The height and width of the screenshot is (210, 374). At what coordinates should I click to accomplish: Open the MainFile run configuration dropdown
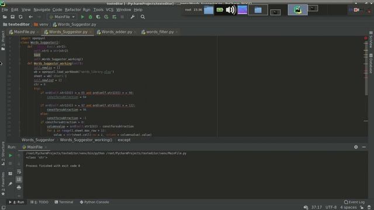click(x=62, y=17)
